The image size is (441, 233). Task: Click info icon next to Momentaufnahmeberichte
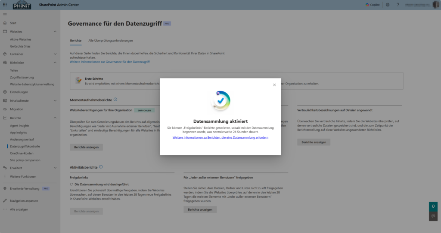pos(115,100)
